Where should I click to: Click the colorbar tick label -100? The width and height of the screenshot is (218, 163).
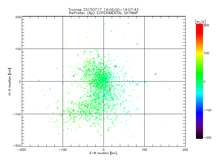(x=207, y=110)
